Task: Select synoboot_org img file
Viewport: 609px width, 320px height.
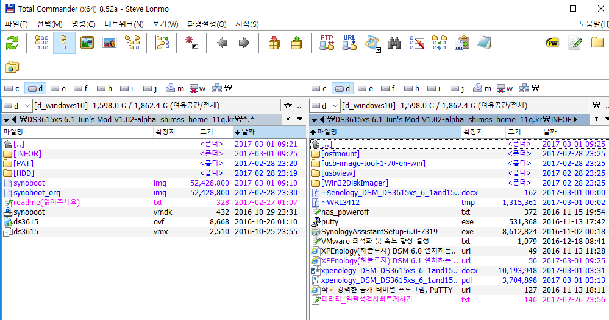Action: point(154,192)
